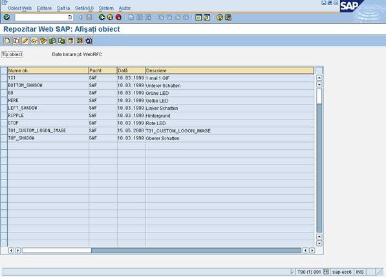
Task: Click the yellow Help question mark icon
Action: [220, 17]
